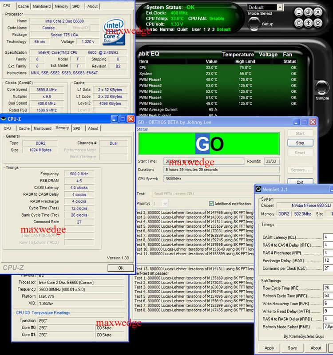Switch to the Voltage tab in abit EQ
Viewport: 333px width, 355px height.
[268, 55]
